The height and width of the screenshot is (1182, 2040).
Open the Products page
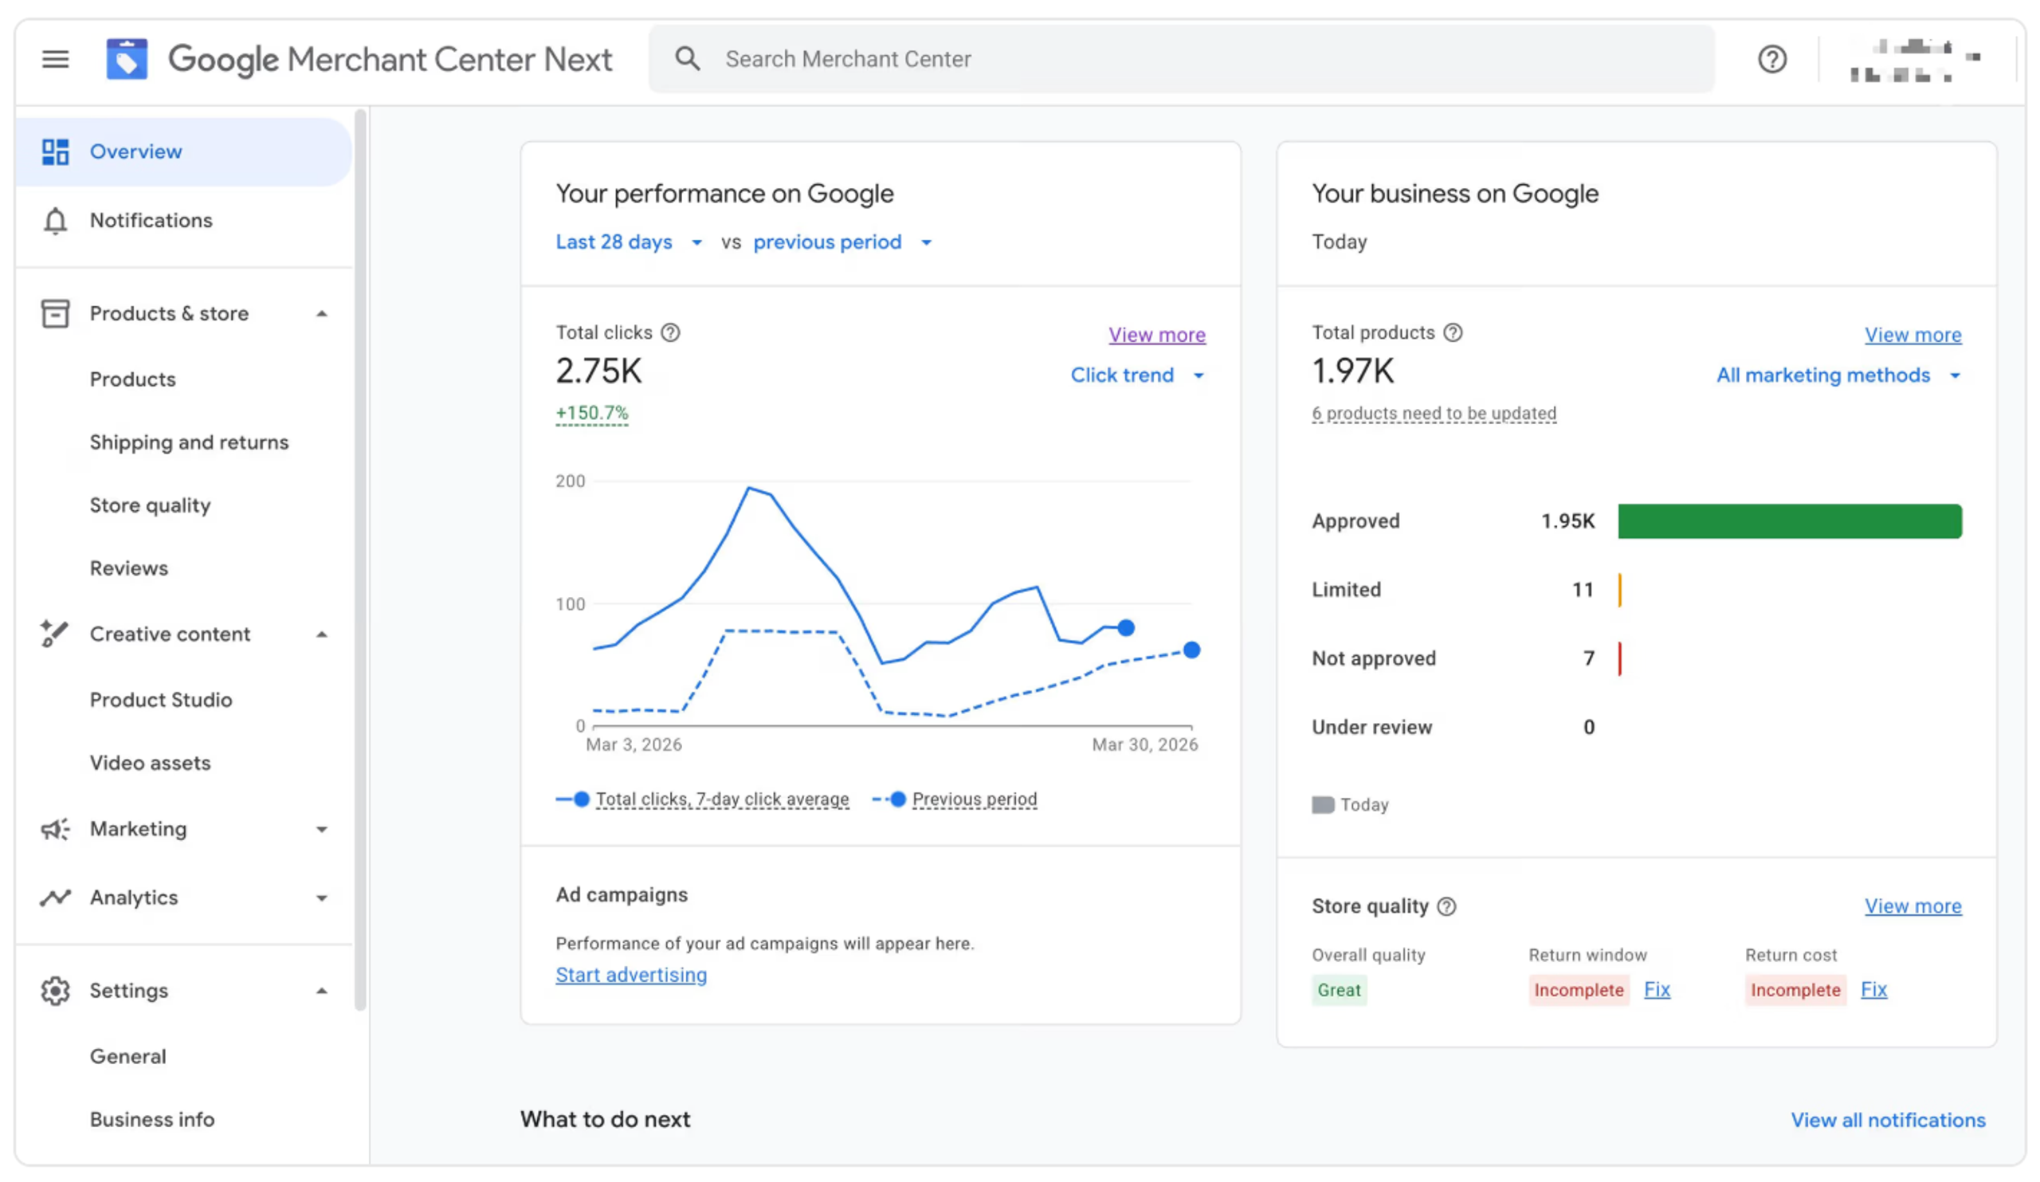click(133, 379)
